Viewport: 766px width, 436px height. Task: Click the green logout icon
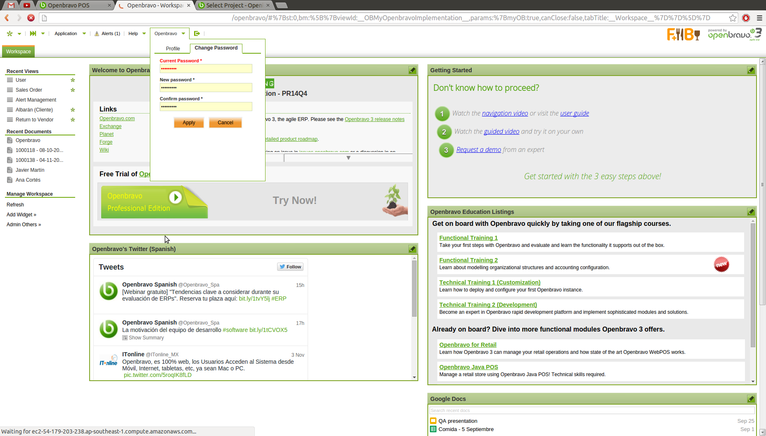click(x=197, y=33)
